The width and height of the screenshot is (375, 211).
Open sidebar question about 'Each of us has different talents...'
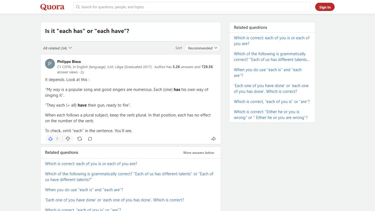(272, 57)
